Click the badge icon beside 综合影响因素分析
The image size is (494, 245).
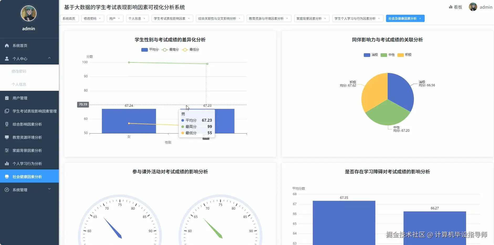(x=7, y=124)
